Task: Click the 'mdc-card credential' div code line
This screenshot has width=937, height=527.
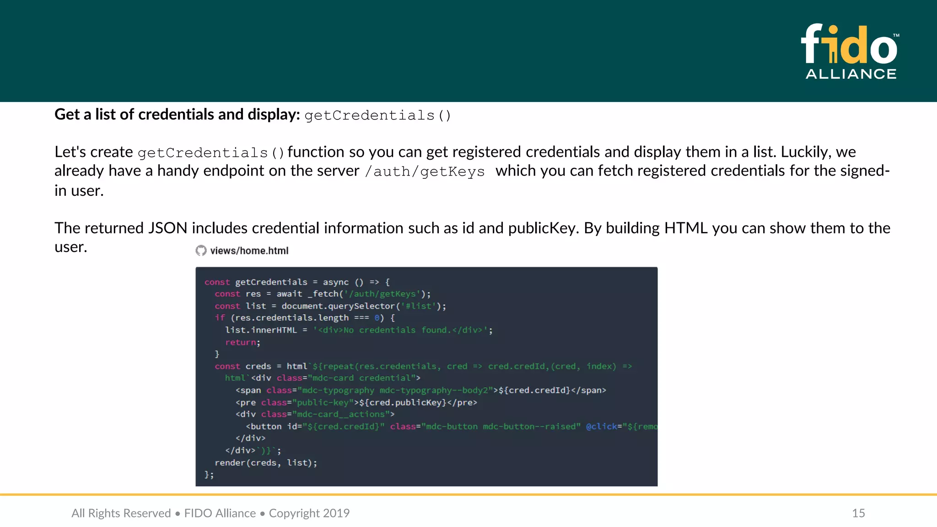Action: click(x=323, y=378)
